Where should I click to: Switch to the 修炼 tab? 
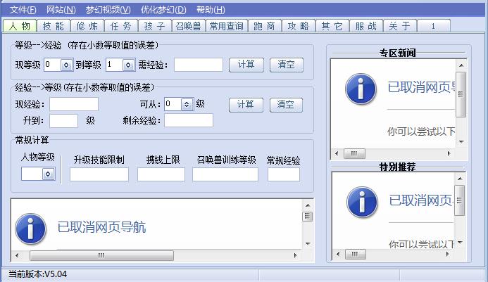(87, 26)
